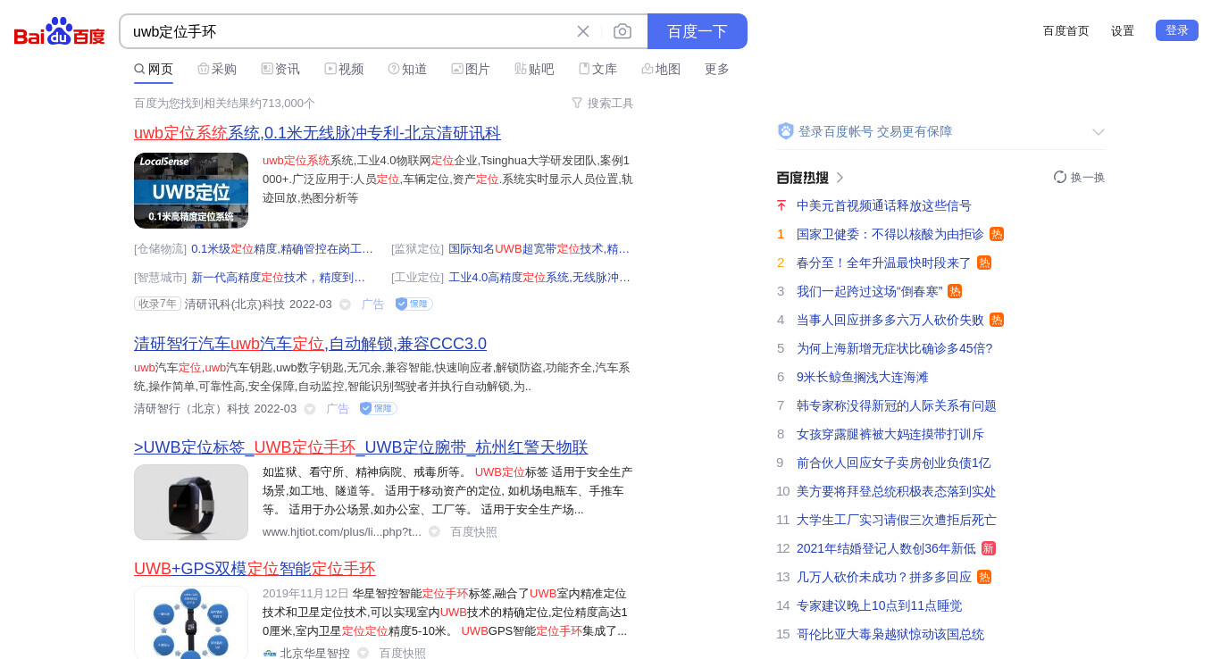Open hot topic 为何上海新增无症状比确诊多45倍

(895, 348)
